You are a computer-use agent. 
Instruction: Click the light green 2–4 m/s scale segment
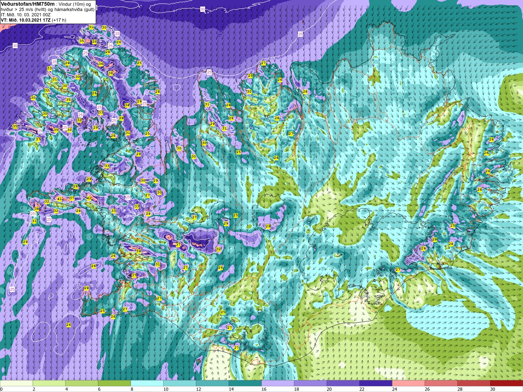click(49, 383)
